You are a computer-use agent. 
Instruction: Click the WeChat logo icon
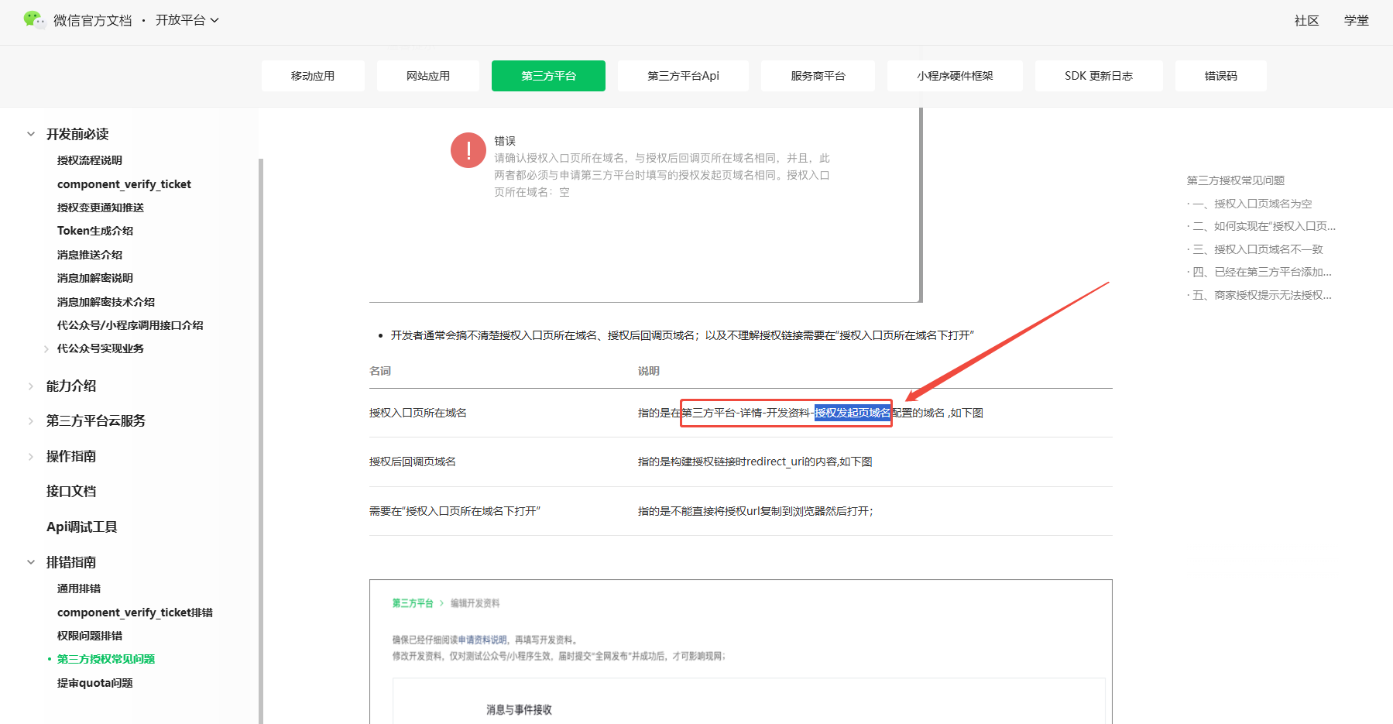33,19
